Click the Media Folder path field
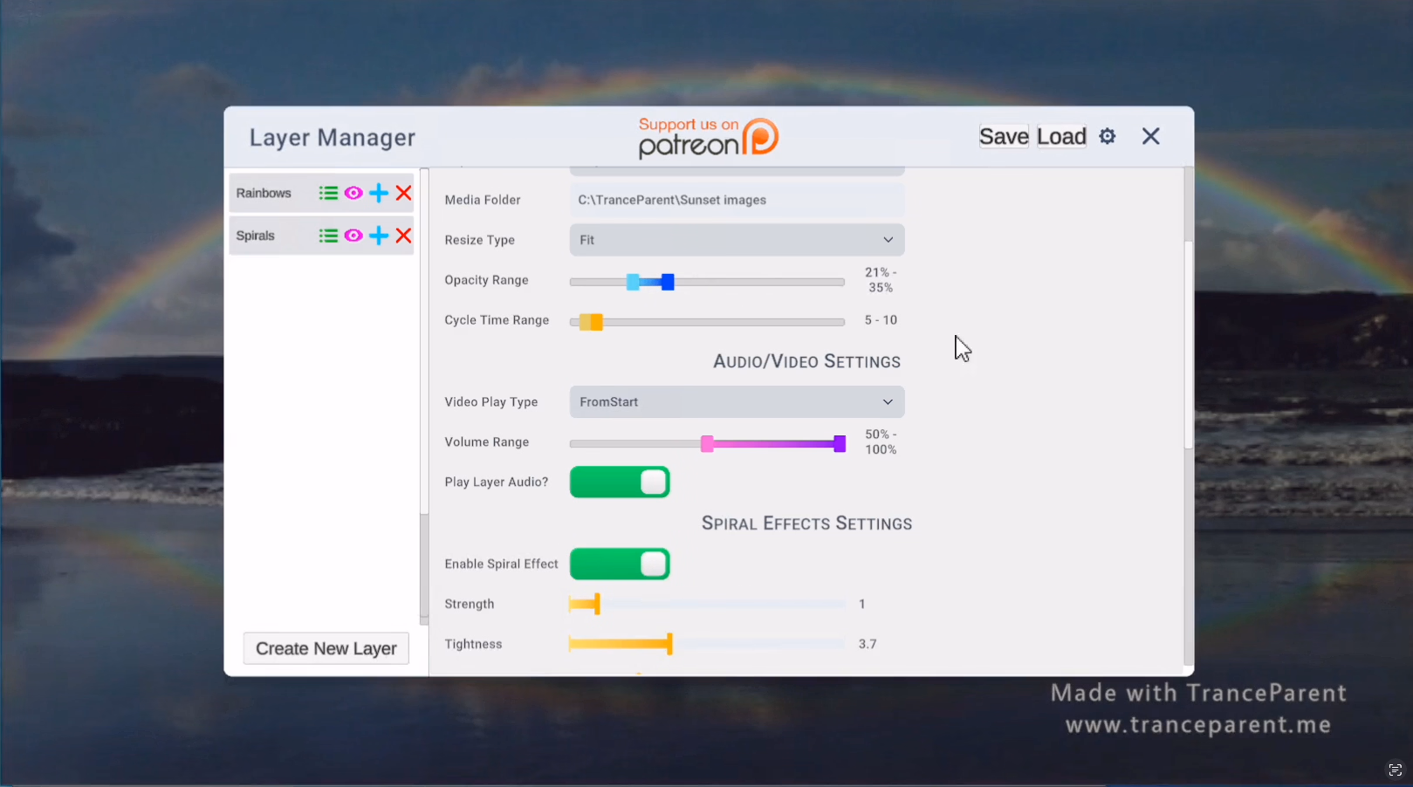This screenshot has width=1413, height=787. [737, 200]
